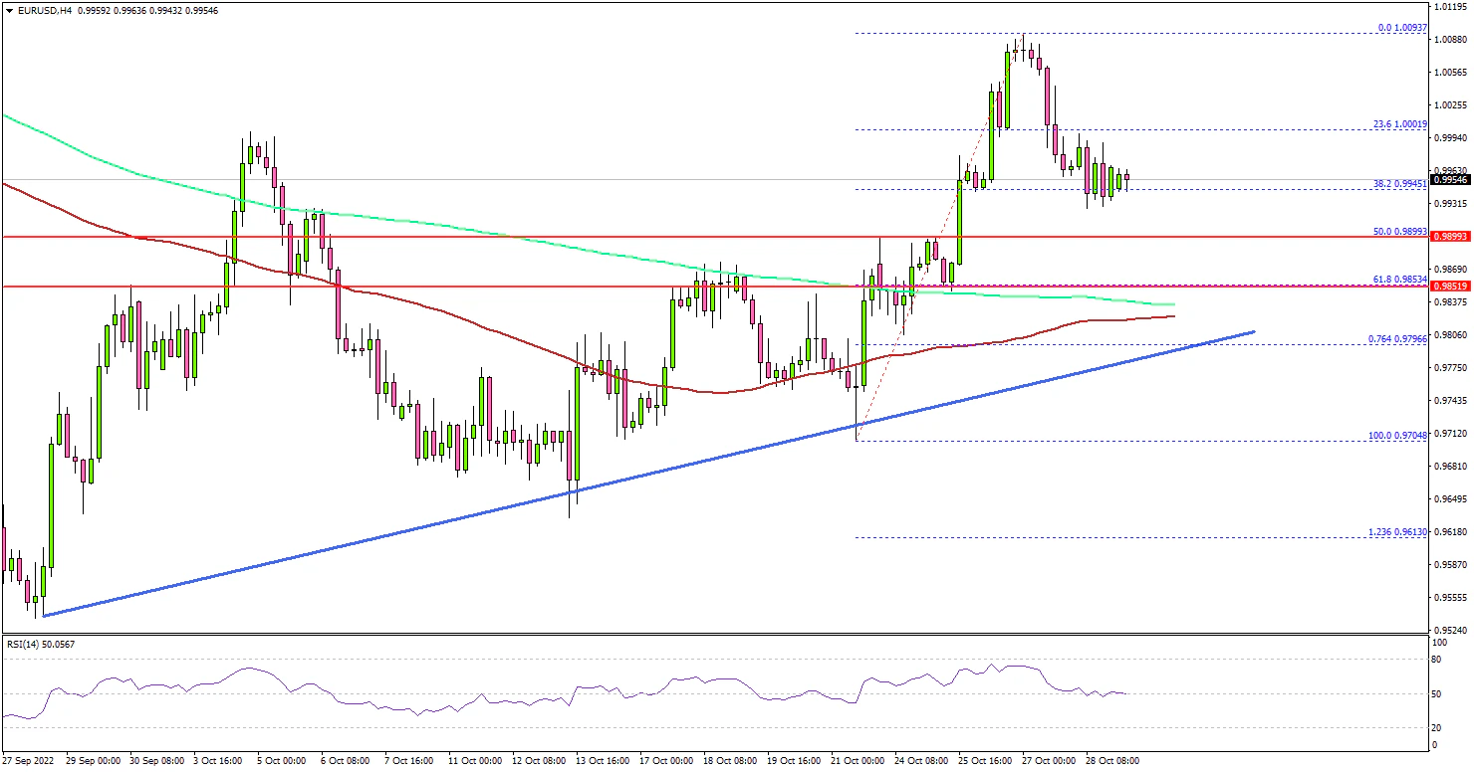Click the 61.8 Fibonacci level label
Image resolution: width=1474 pixels, height=772 pixels.
[x=1400, y=281]
